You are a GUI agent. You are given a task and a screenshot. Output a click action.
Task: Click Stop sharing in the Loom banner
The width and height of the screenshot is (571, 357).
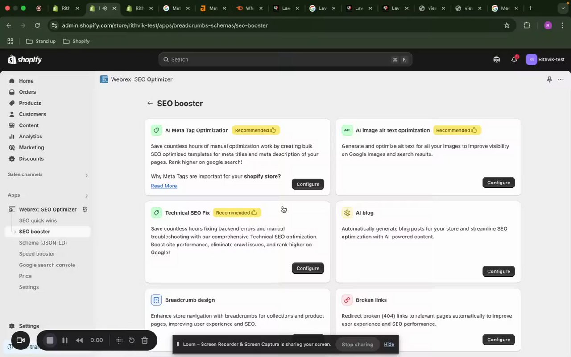pos(357,345)
